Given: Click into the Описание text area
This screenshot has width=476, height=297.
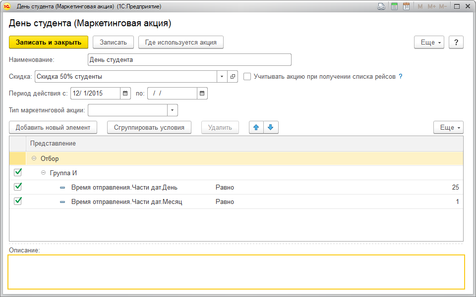Looking at the screenshot, I should pyautogui.click(x=236, y=272).
